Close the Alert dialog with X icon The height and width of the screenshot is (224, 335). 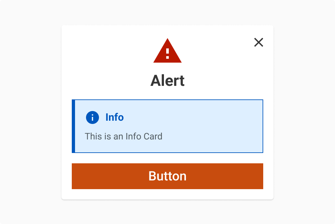(x=258, y=42)
